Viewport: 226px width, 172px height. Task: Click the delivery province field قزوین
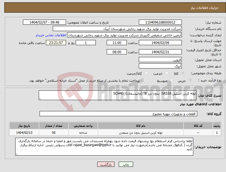tap(160, 60)
